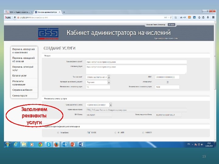Open Google Chrome from the taskbar
The height and width of the screenshot is (164, 219).
tap(40, 145)
